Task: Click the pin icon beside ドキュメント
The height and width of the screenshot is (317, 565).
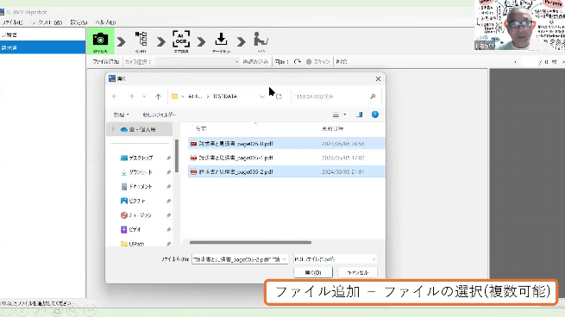Action: pyautogui.click(x=168, y=186)
